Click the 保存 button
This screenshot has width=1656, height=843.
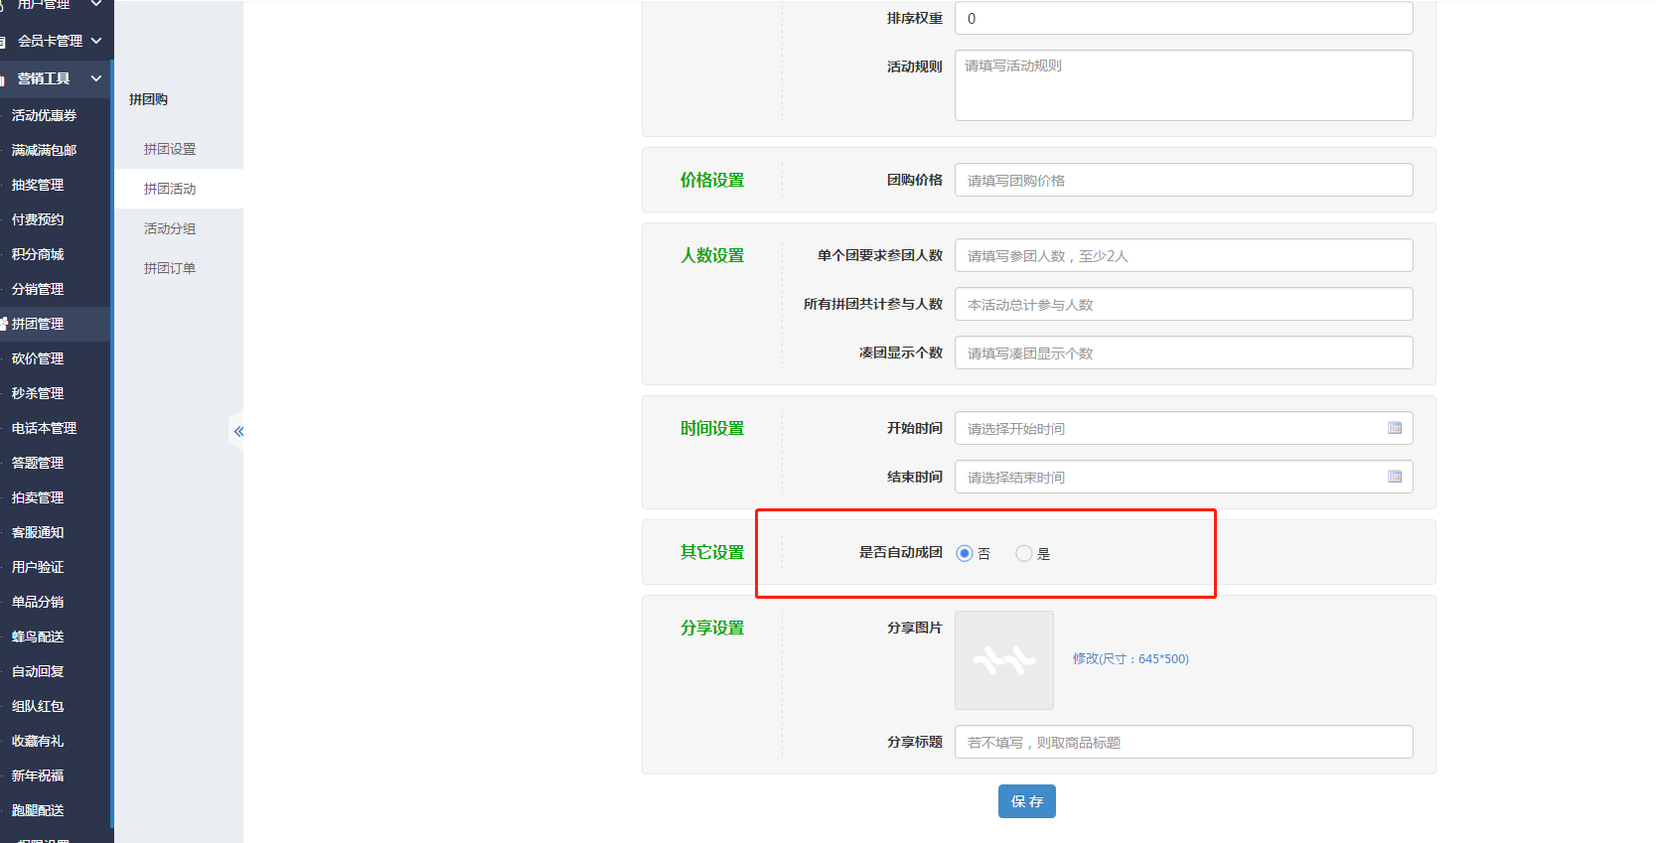click(1026, 801)
